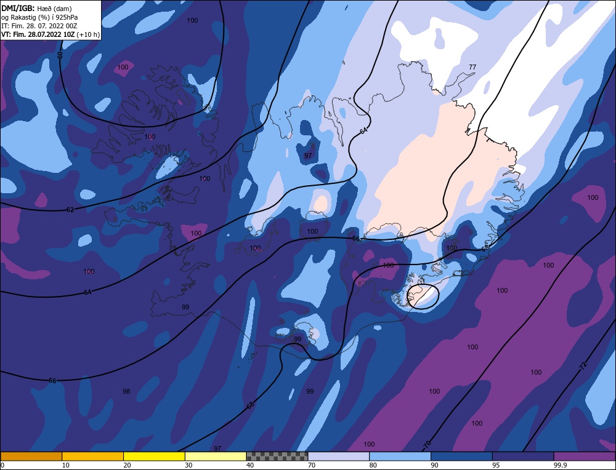This screenshot has height=470, width=616.
Task: Click the valid time 'VT: Fim. 28.07.2022 10Z (+10 h)'
Action: point(51,34)
